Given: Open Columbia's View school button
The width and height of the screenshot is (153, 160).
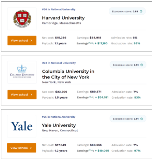Looking at the screenshot, I should click(22, 94).
